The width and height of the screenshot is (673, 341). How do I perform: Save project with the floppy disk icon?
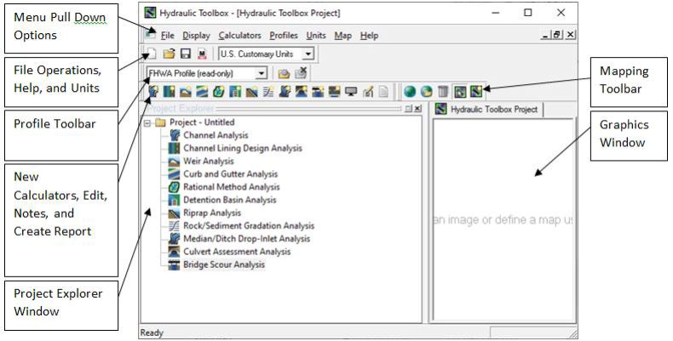tap(186, 54)
